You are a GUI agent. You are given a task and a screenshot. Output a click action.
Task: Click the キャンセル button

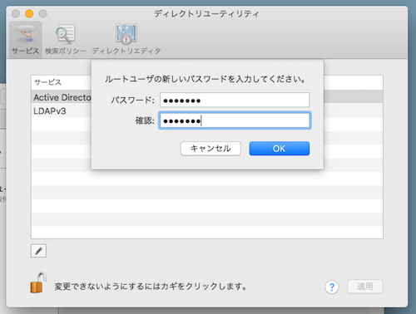coord(210,149)
